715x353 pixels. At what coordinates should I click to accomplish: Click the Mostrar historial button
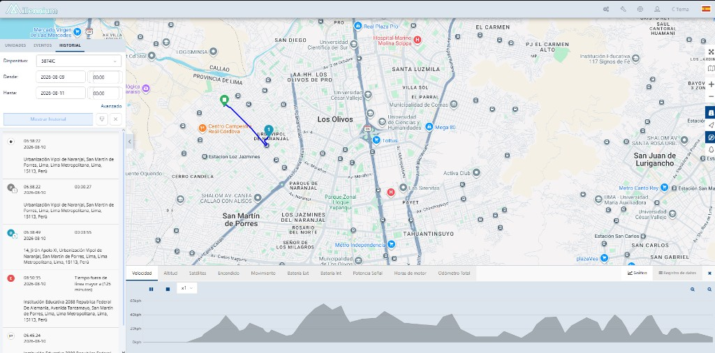point(48,119)
